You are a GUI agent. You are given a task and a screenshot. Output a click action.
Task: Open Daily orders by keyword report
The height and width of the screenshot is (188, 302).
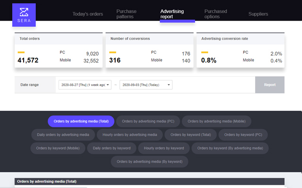[112, 148]
